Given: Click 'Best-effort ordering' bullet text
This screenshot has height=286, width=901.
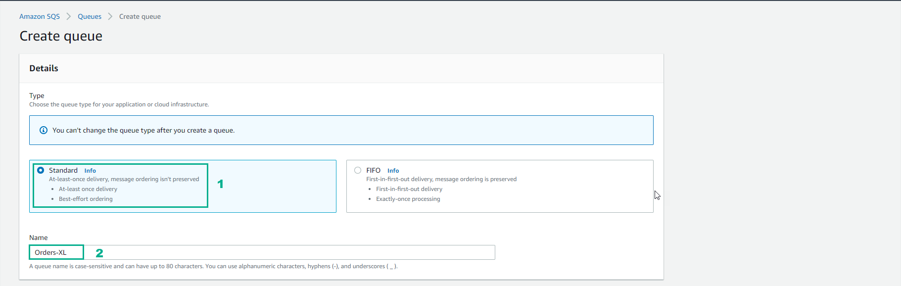Looking at the screenshot, I should 86,199.
